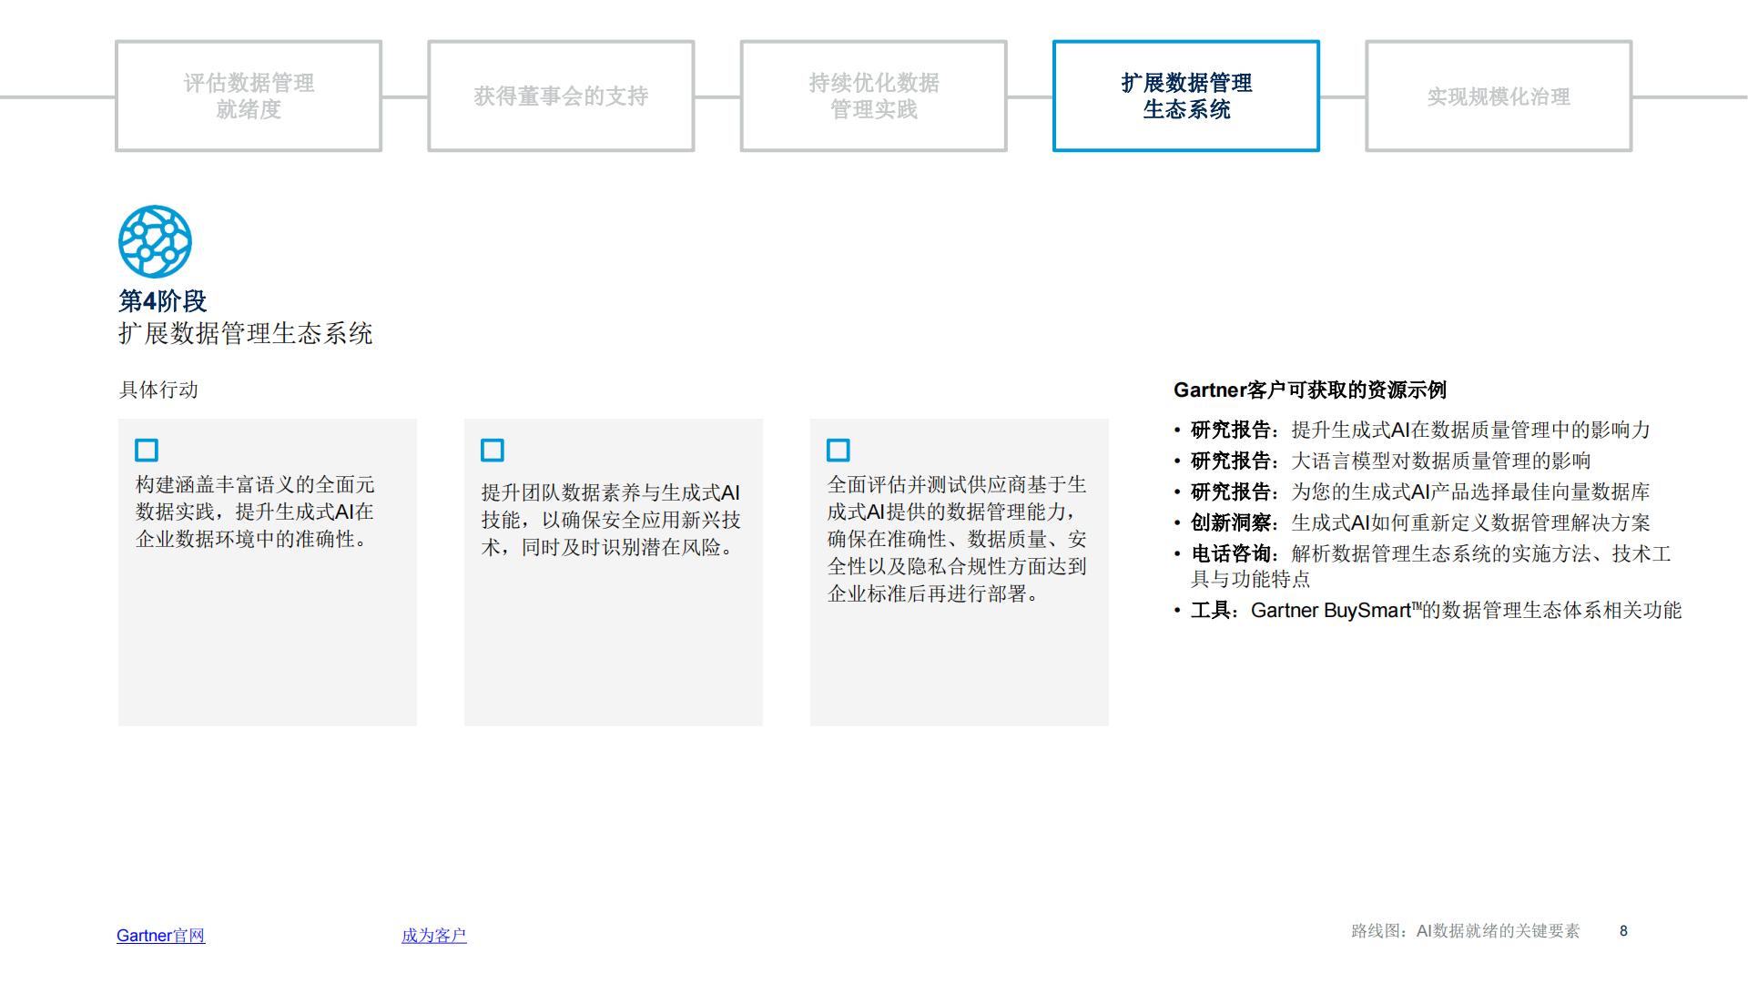Click the footer title 路线图：AI数据就绪的关键要素
This screenshot has height=983, width=1748.
click(x=1466, y=931)
